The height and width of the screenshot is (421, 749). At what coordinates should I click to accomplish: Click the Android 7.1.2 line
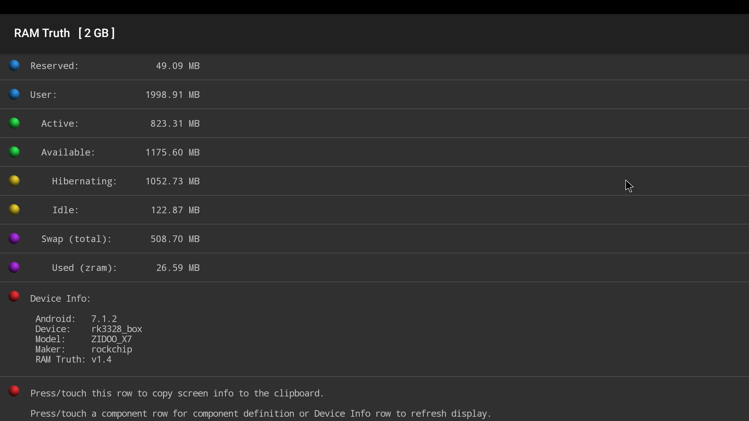click(76, 319)
